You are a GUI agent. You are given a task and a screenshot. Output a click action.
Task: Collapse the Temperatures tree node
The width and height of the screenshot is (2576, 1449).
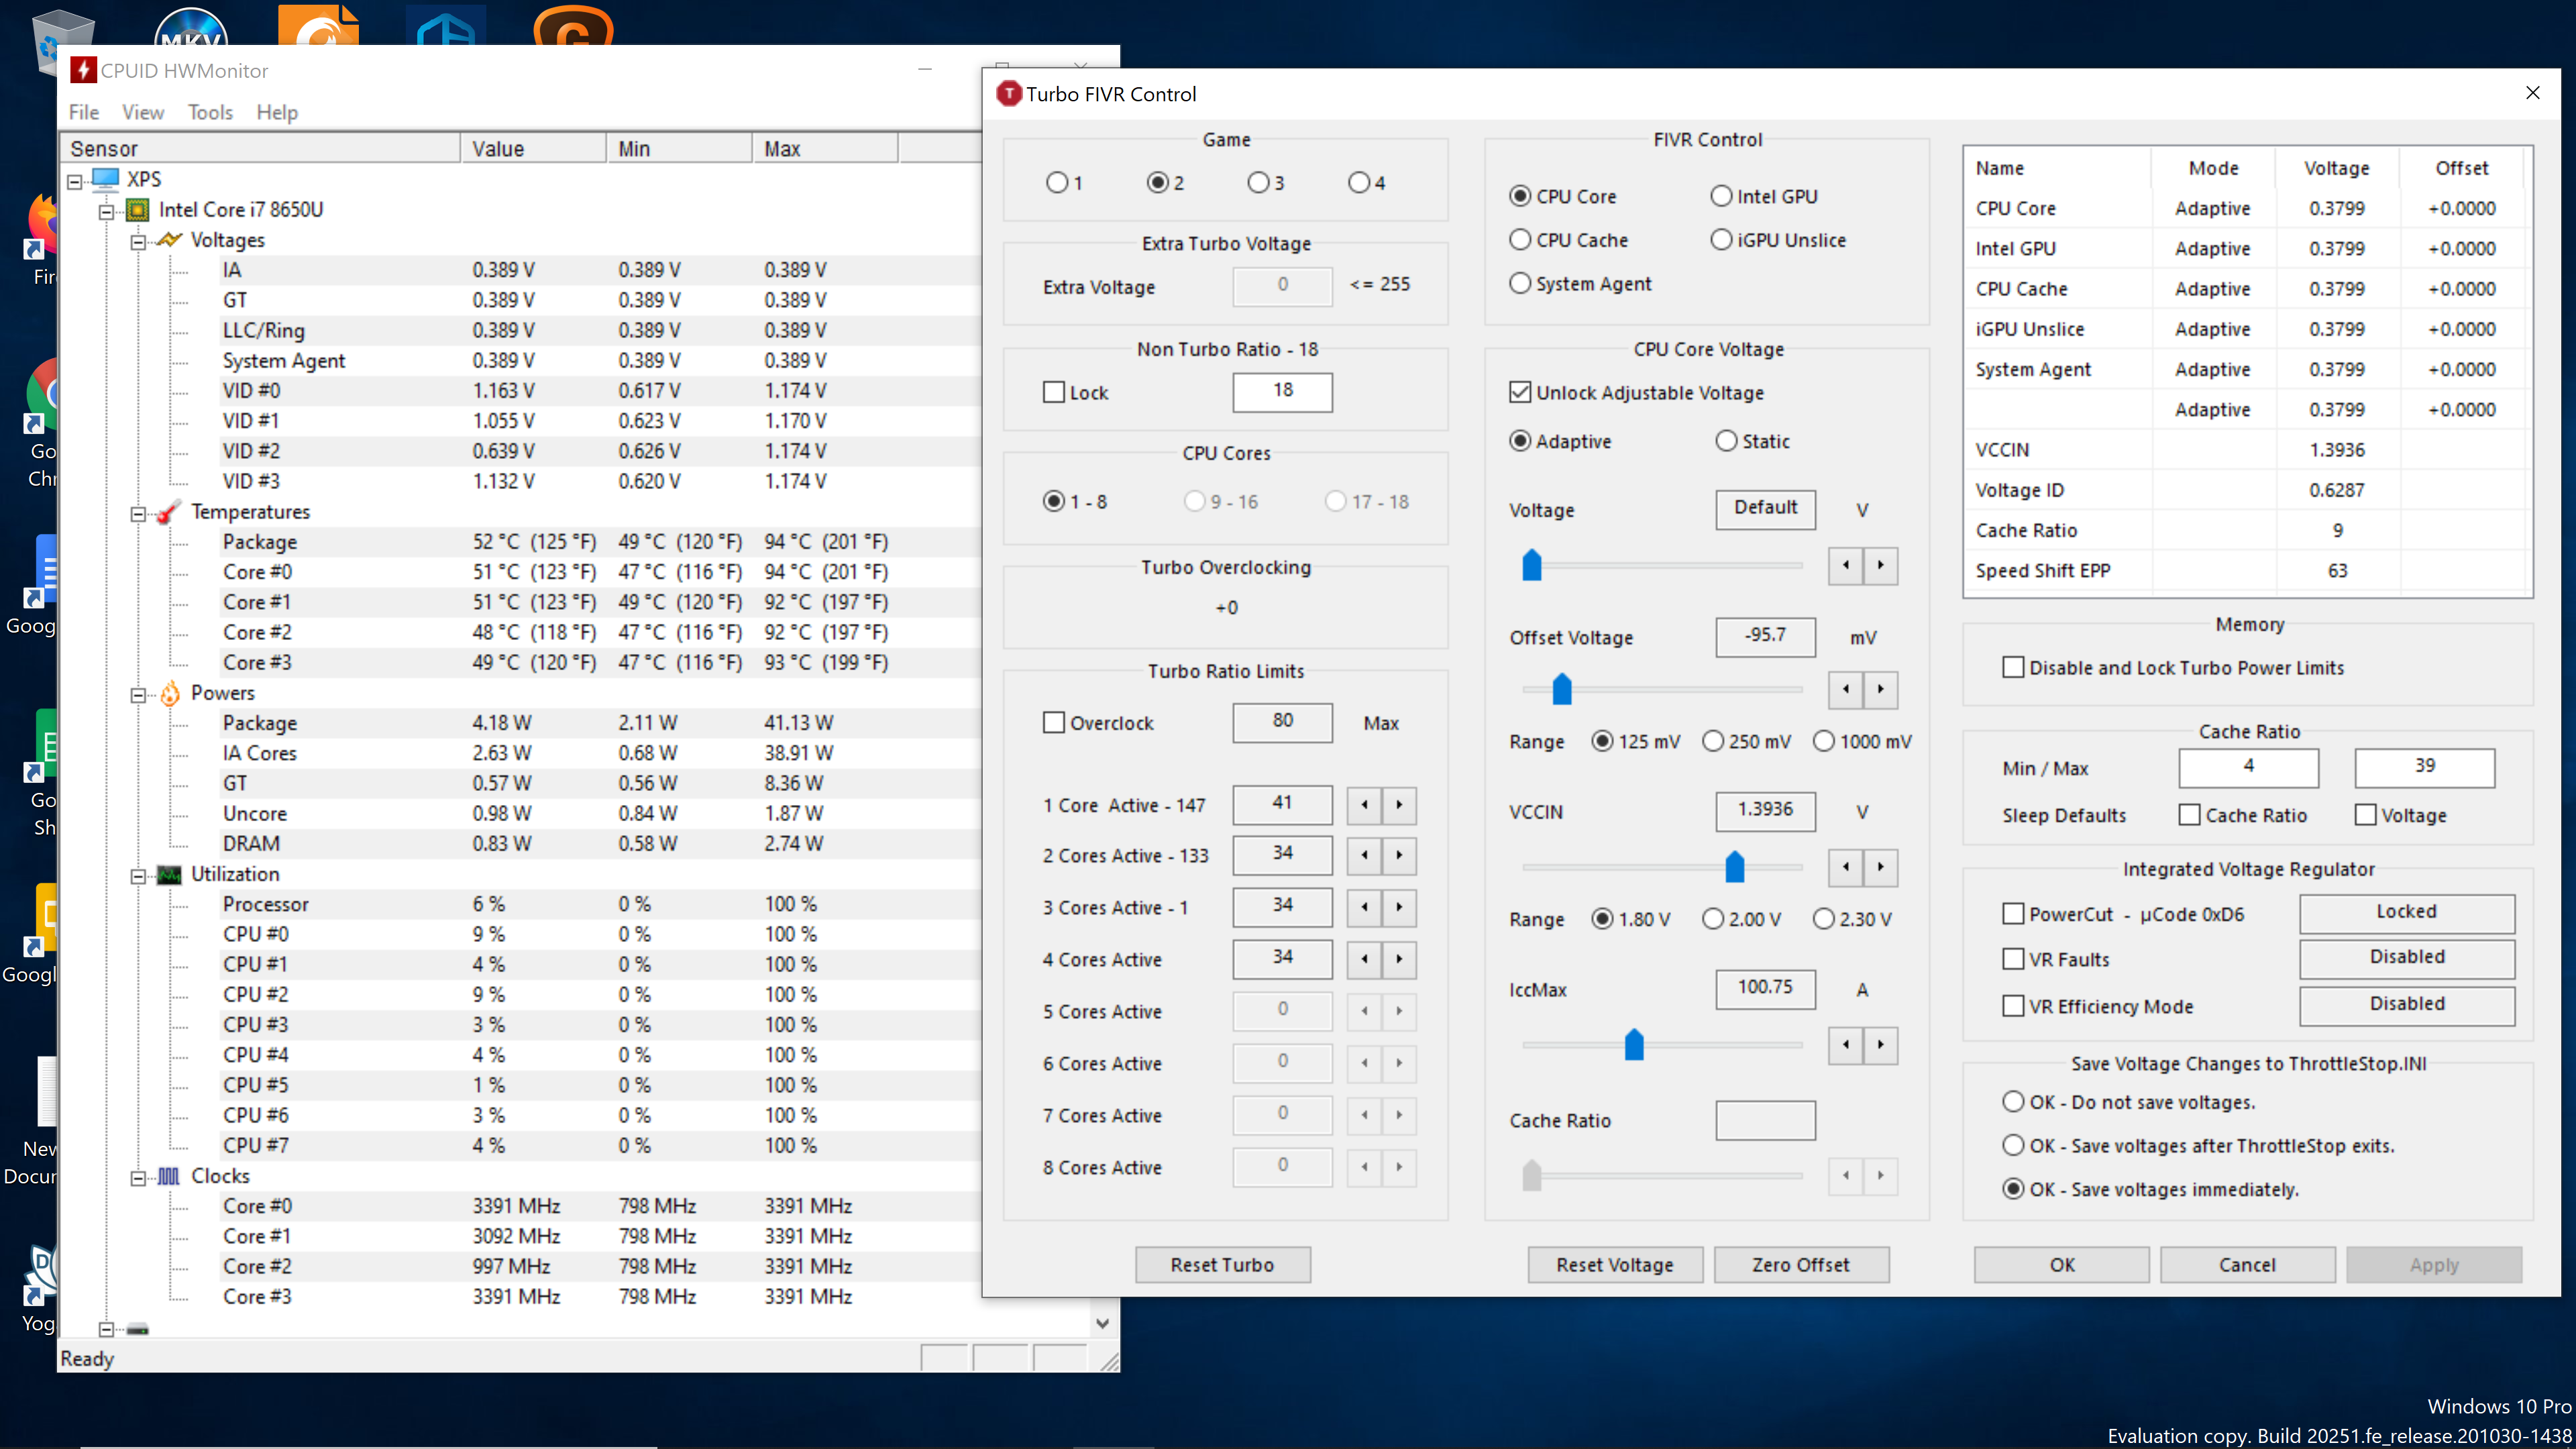point(138,513)
